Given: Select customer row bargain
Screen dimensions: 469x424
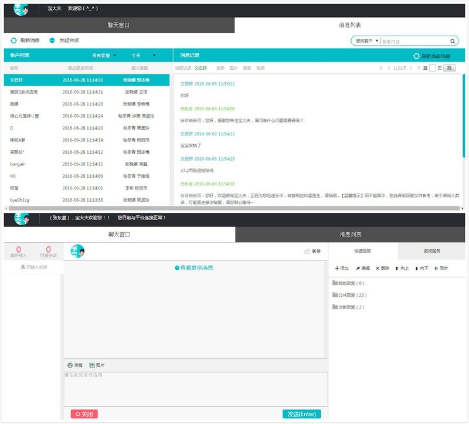Looking at the screenshot, I should (86, 164).
